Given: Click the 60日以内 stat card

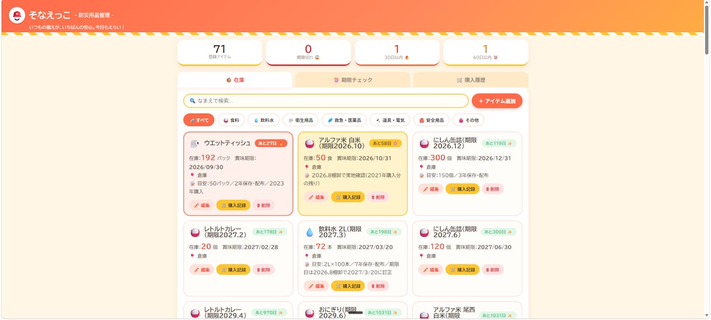Looking at the screenshot, I should click(x=485, y=52).
